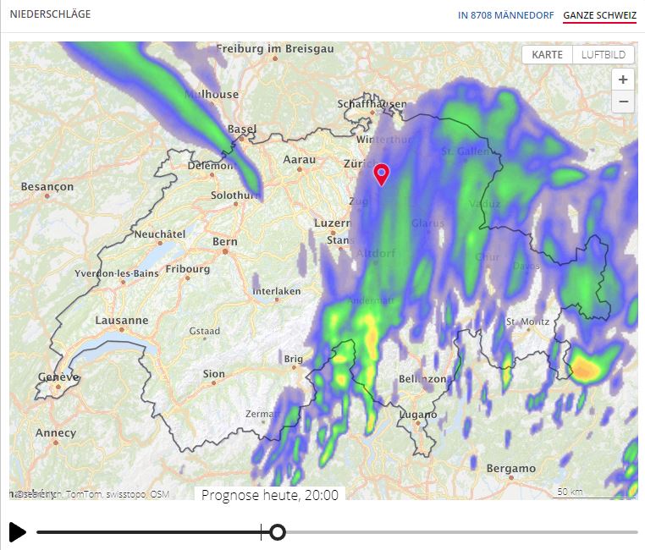Click the Bern city label on map
Image resolution: width=645 pixels, height=550 pixels.
[x=225, y=241]
